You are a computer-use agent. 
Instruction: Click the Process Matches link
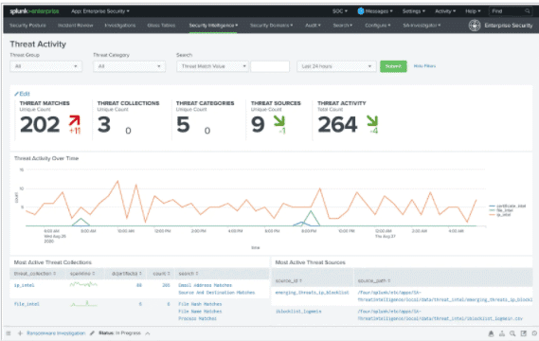click(x=197, y=318)
